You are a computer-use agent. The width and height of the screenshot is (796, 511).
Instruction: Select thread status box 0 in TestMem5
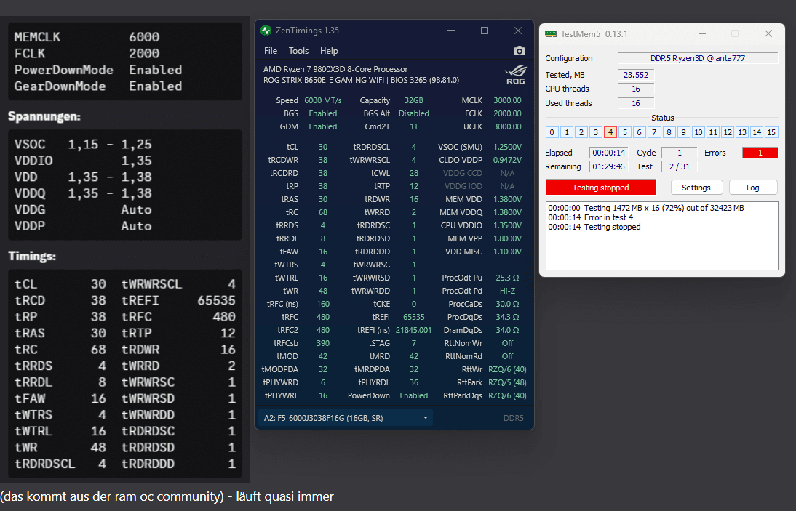tap(552, 132)
